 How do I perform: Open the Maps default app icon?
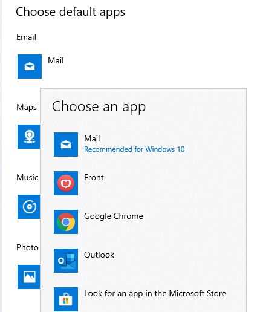28,137
